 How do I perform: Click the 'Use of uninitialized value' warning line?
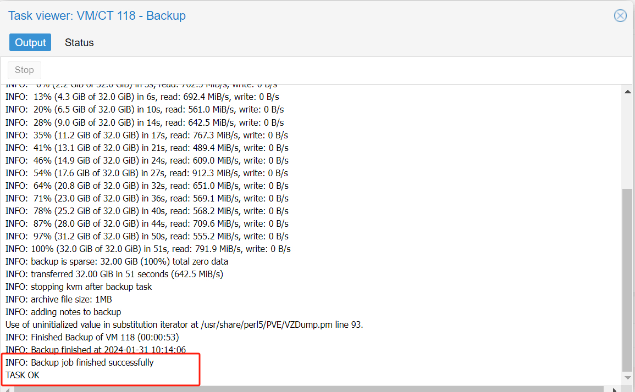[184, 325]
